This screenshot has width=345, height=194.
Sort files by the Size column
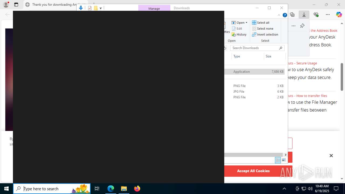coord(274,56)
